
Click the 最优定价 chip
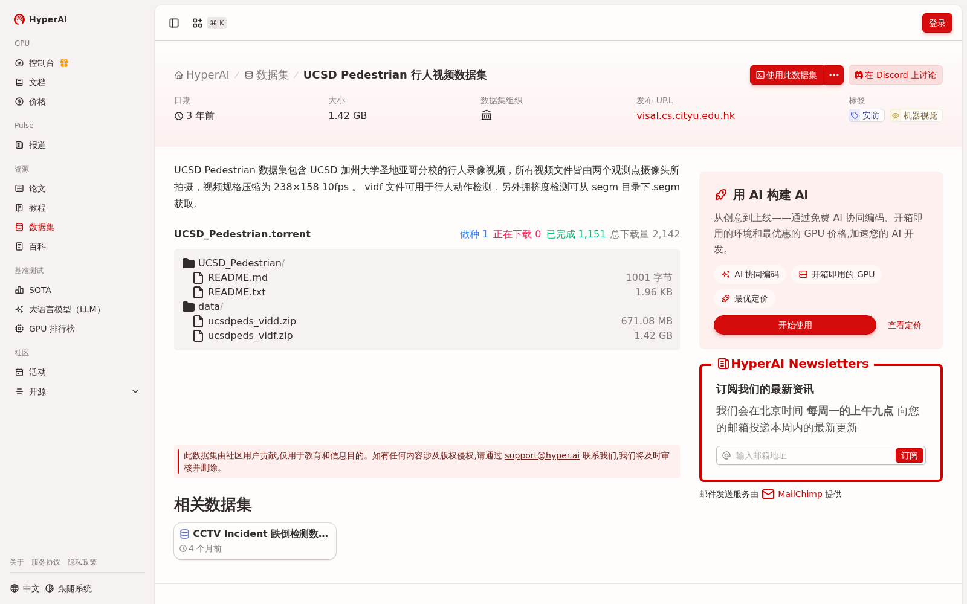[745, 298]
